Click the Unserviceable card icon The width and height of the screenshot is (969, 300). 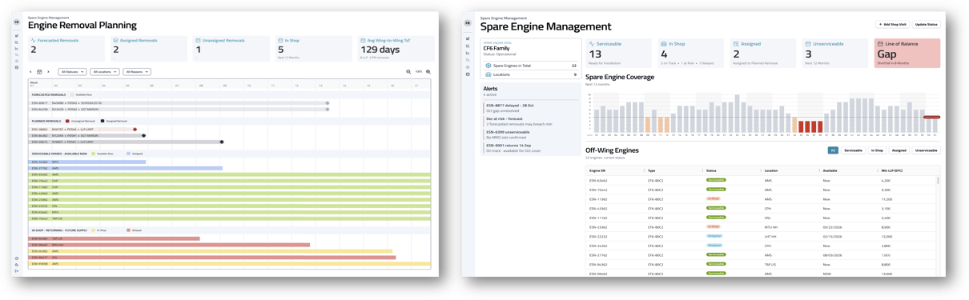click(x=808, y=44)
